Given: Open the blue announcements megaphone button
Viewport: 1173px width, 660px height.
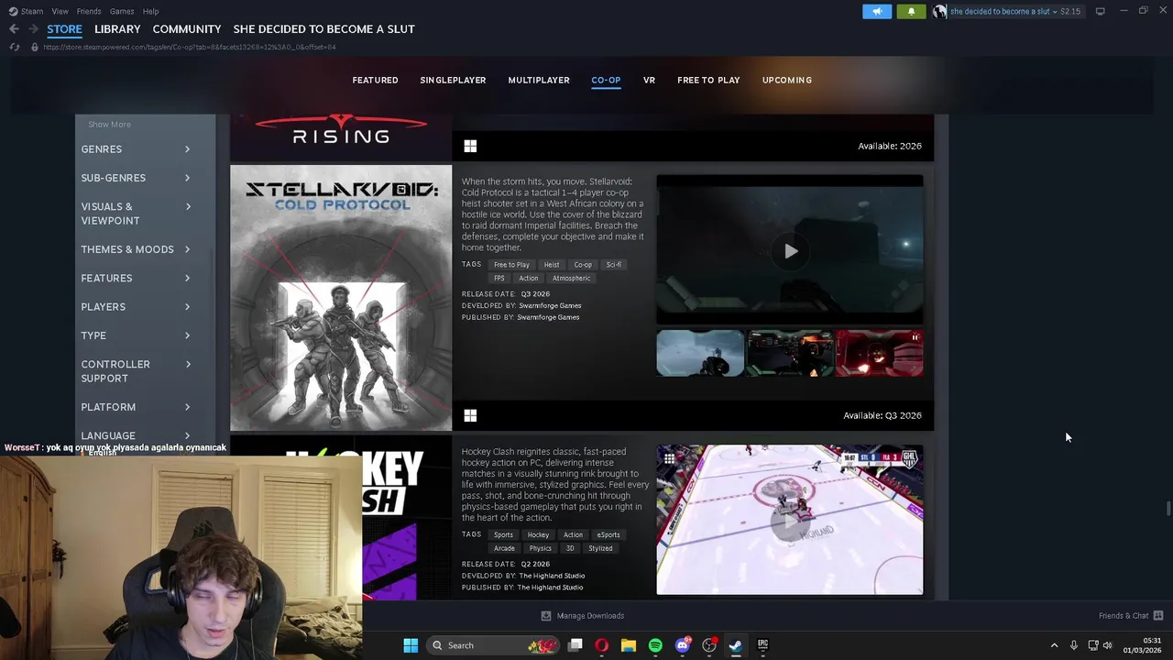Looking at the screenshot, I should tap(877, 11).
